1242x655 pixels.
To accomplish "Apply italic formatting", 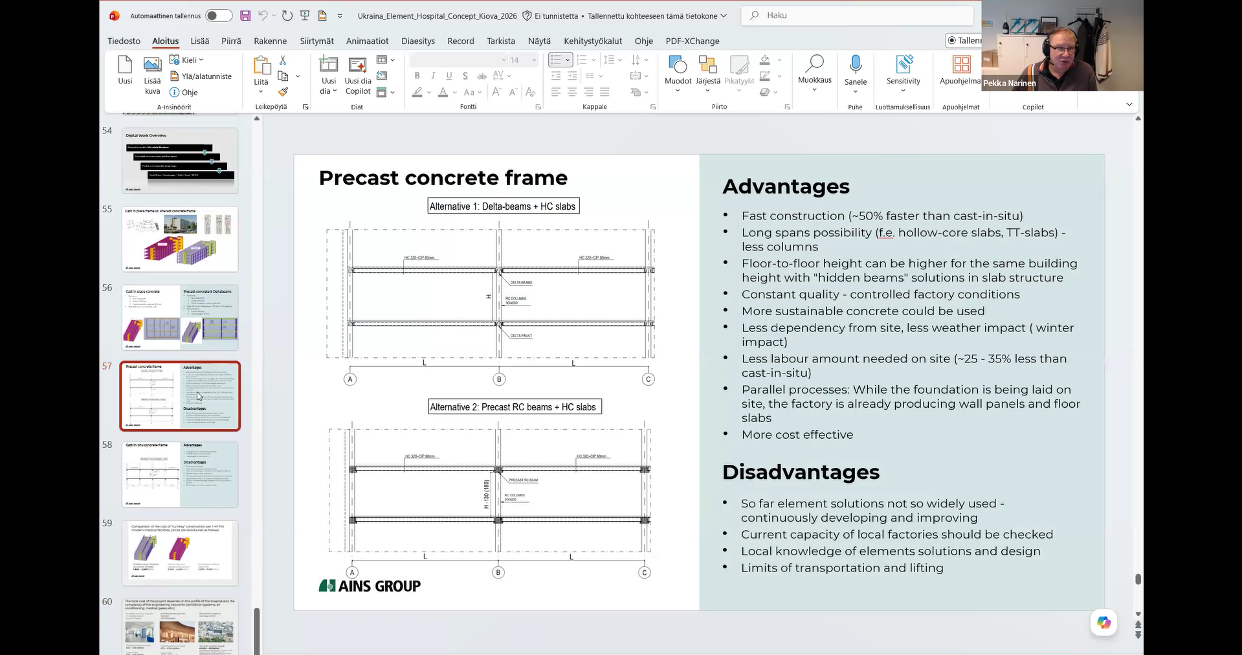I will (x=433, y=76).
